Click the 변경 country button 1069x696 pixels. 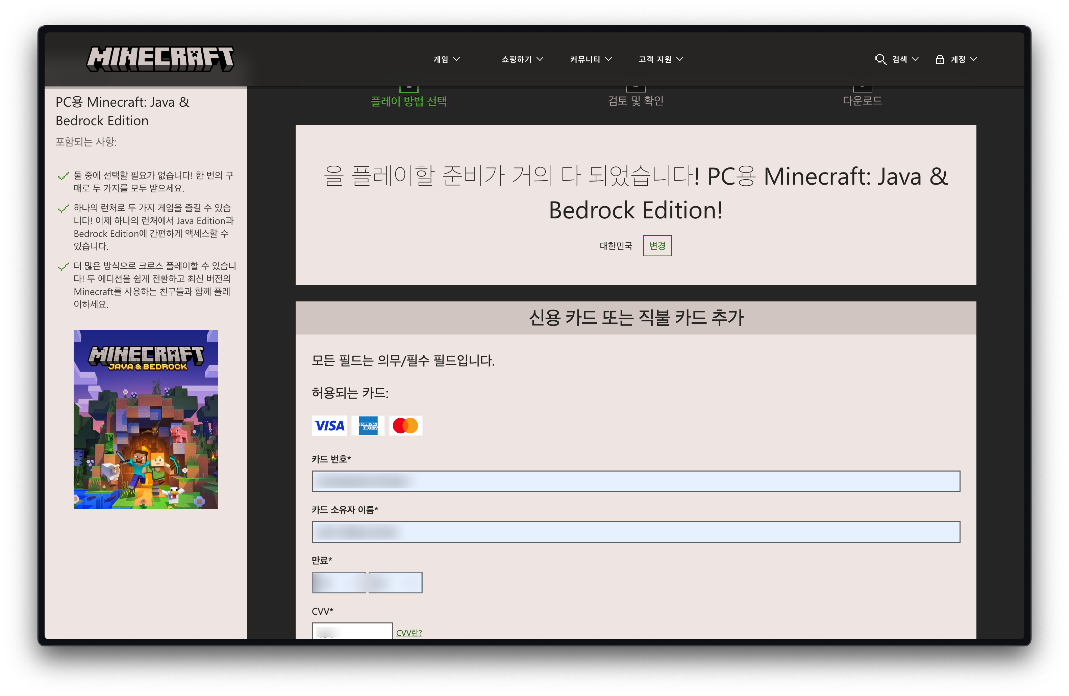pos(657,245)
